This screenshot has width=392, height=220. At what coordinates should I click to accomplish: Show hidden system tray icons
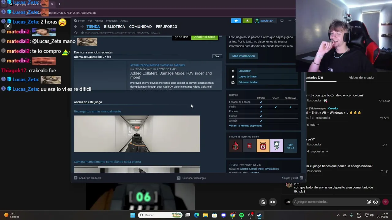click(338, 215)
